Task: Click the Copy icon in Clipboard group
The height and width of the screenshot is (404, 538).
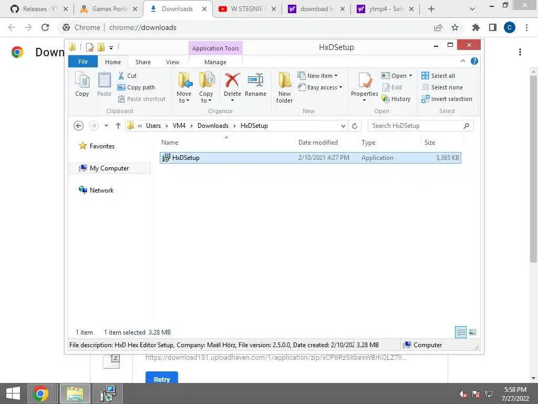Action: pos(82,85)
